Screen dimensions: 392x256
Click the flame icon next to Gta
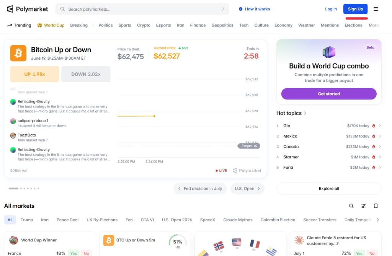374,126
